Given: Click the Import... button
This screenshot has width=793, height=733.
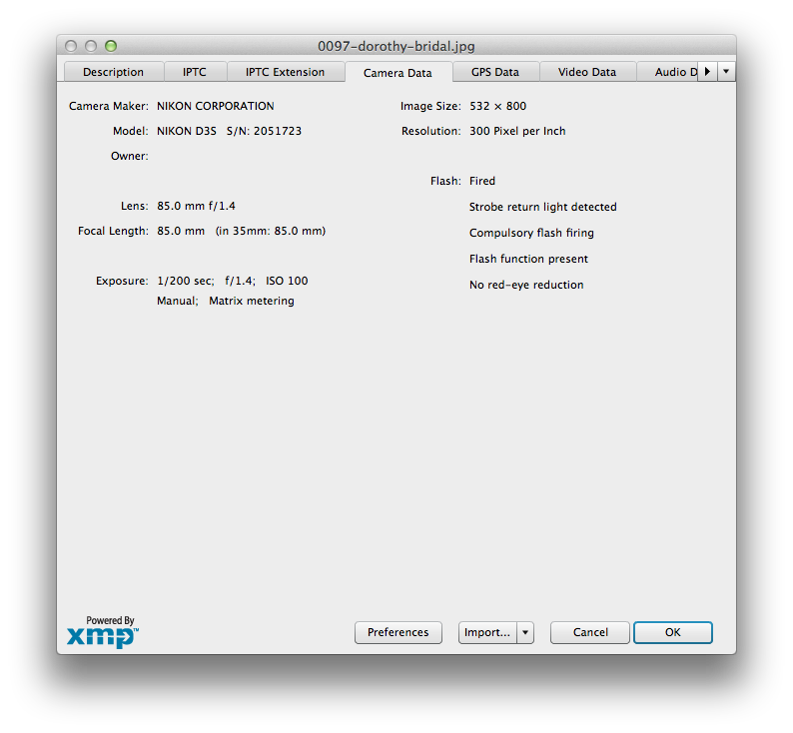Looking at the screenshot, I should coord(487,632).
